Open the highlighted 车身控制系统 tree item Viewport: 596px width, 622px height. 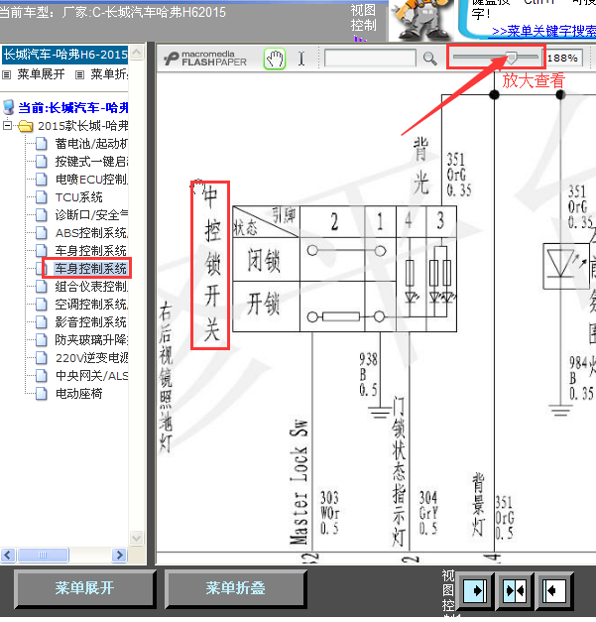pos(91,269)
